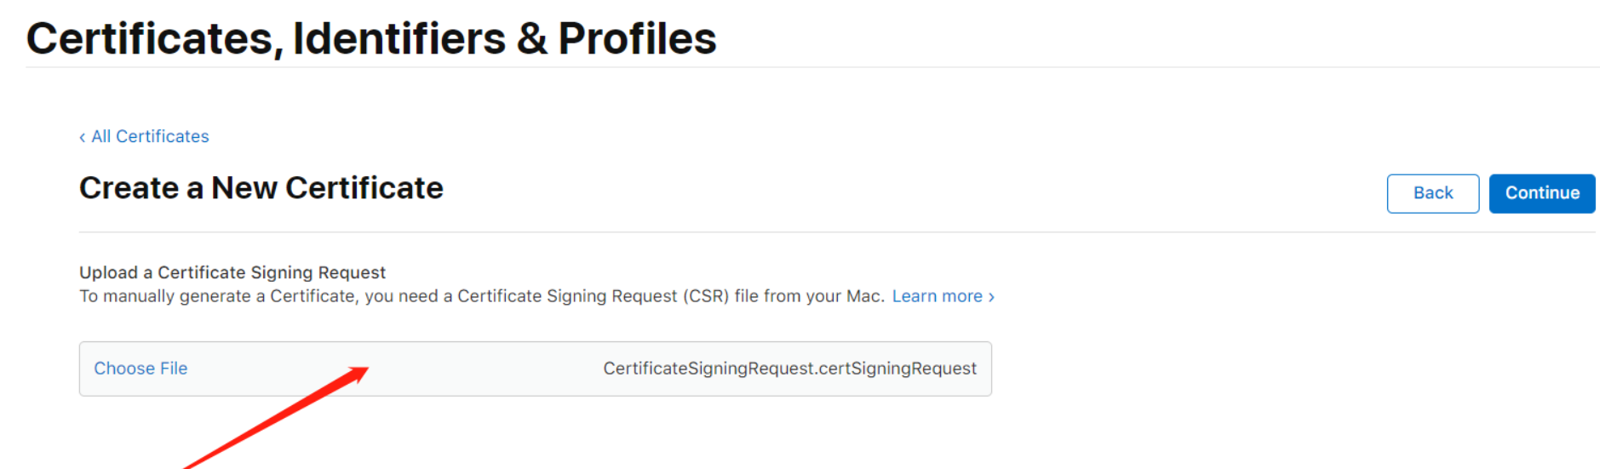Click the red arrow's pointed tip
This screenshot has height=469, width=1600.
[x=365, y=369]
